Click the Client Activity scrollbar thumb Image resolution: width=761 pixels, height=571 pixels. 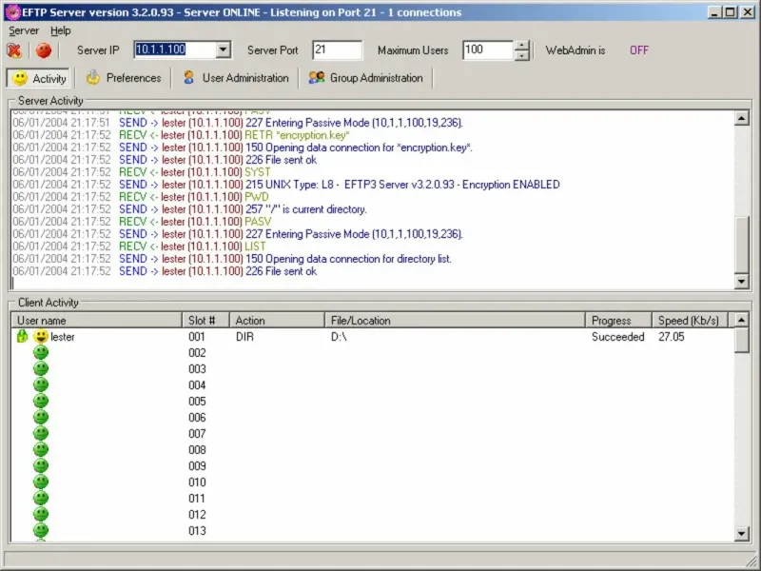741,341
